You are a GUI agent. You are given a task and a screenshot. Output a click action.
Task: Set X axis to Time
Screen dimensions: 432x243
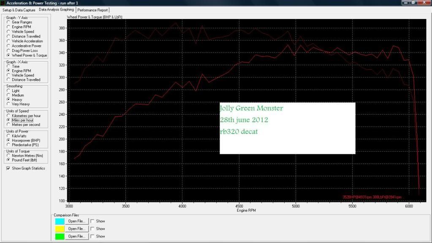pos(8,66)
